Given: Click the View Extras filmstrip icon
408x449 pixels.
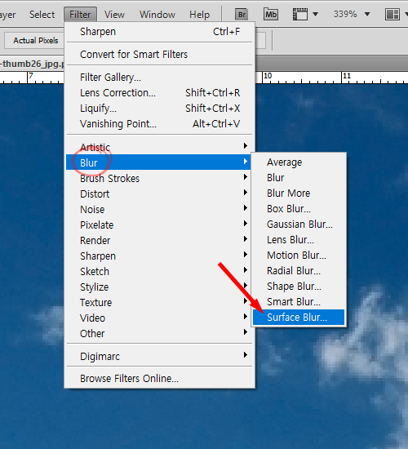Looking at the screenshot, I should [299, 14].
